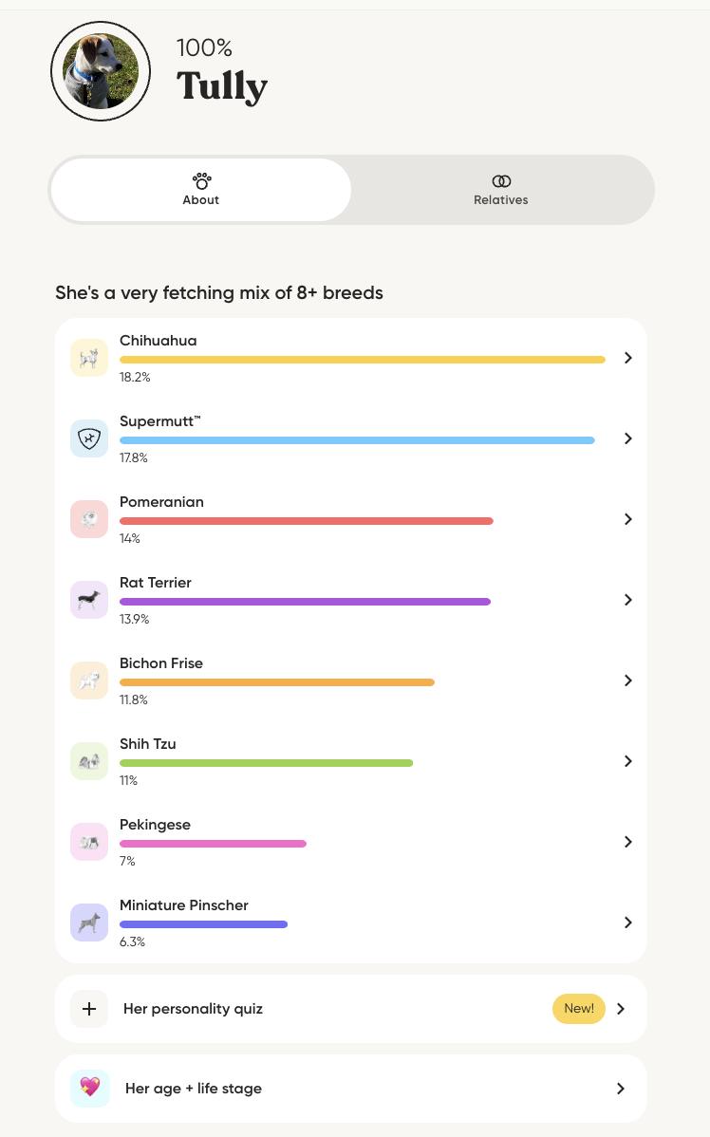Click the Bichon Frise breed icon

click(x=89, y=680)
